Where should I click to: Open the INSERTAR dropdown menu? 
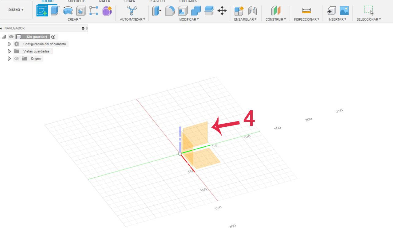337,19
